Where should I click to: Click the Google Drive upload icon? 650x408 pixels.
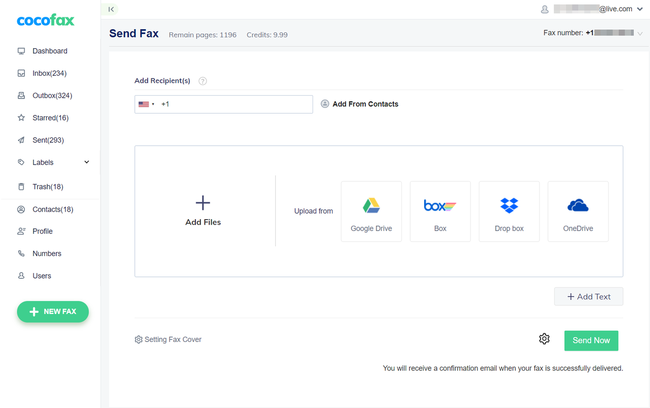(371, 206)
